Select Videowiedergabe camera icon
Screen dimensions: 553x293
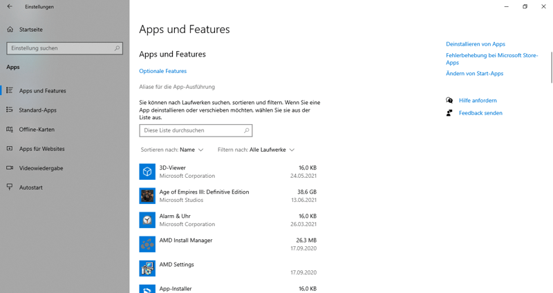[10, 168]
